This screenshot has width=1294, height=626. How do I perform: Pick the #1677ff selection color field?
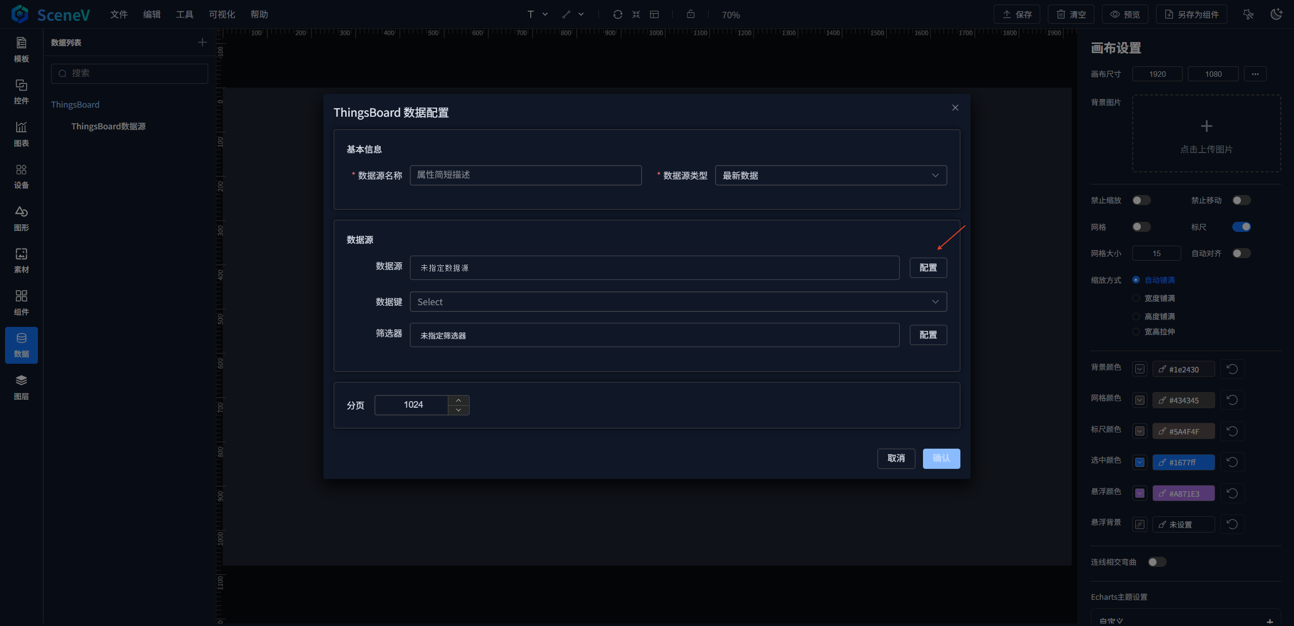[x=1183, y=462]
